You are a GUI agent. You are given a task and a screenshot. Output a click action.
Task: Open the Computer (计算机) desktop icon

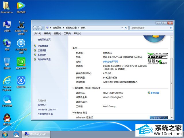tap(7, 25)
